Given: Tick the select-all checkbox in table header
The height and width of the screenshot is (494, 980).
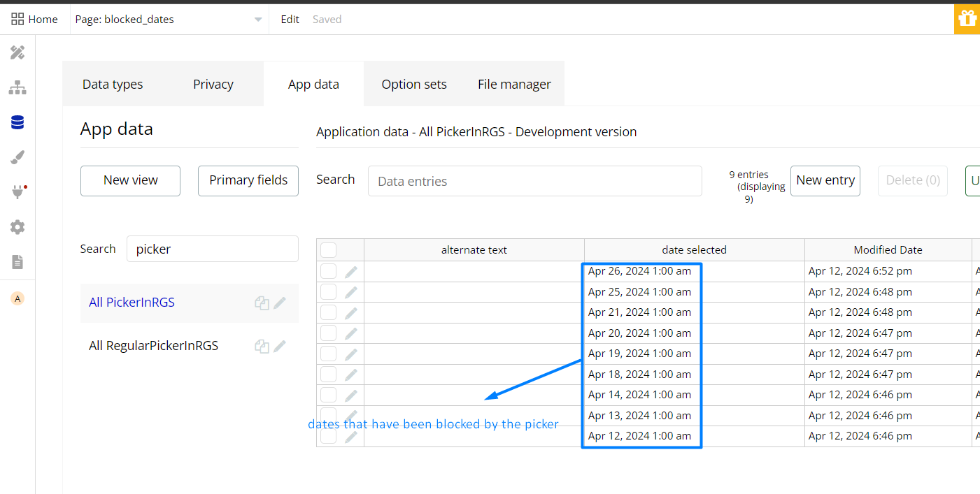Looking at the screenshot, I should pos(329,250).
